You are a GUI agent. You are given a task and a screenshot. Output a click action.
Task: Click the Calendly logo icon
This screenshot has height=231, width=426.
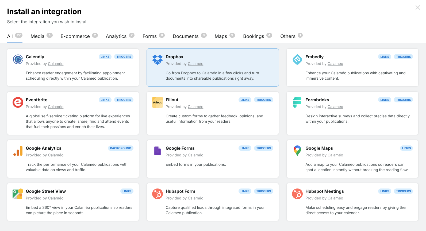[x=18, y=59]
